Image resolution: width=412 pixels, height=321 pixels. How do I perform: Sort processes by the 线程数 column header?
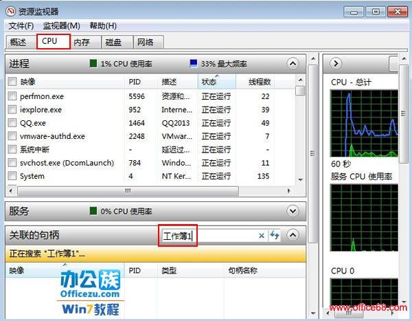(x=255, y=82)
